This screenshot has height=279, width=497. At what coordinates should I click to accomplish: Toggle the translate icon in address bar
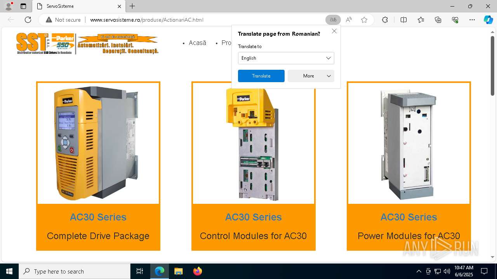(333, 20)
